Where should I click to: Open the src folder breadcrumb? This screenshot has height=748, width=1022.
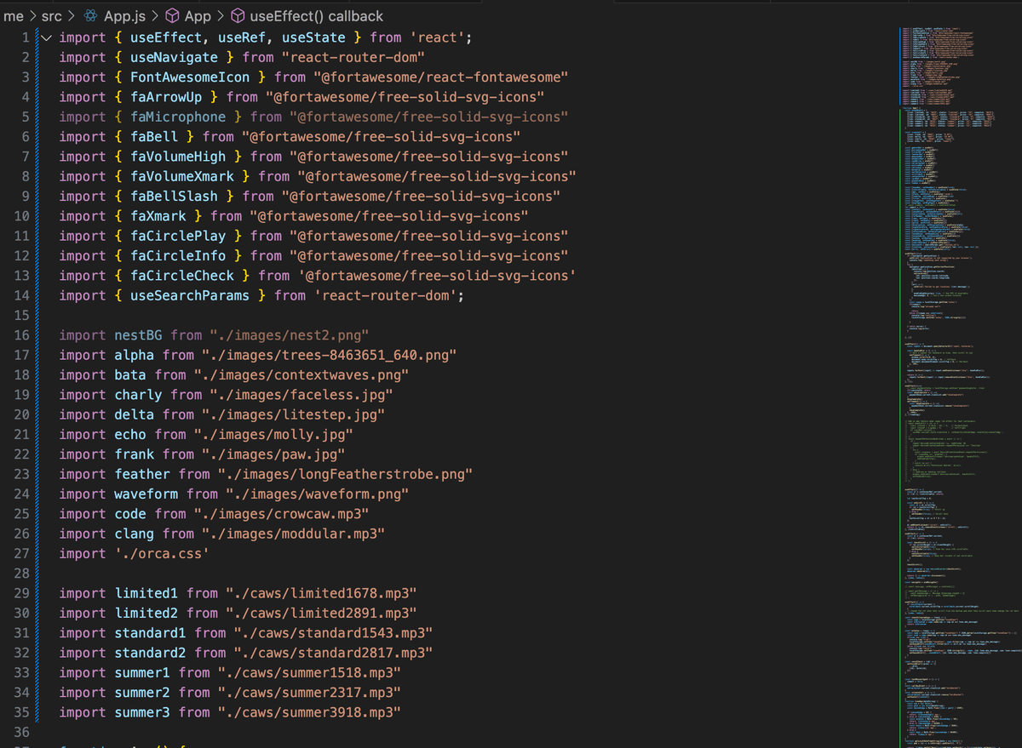pyautogui.click(x=51, y=16)
